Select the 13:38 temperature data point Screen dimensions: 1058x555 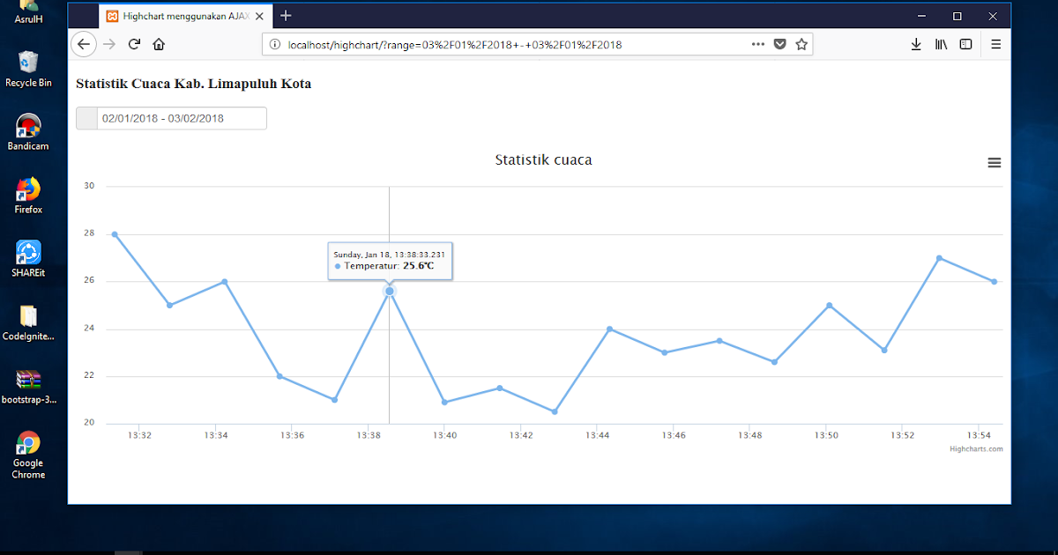pyautogui.click(x=389, y=291)
